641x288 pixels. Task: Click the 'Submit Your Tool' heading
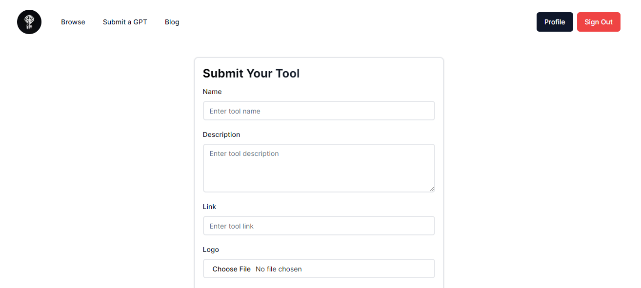(x=251, y=73)
